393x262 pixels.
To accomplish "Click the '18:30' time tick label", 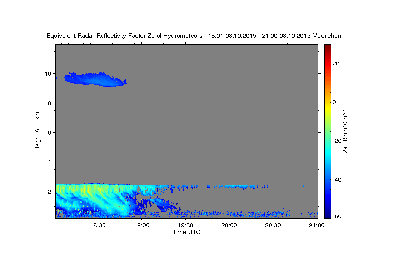I will coord(98,226).
